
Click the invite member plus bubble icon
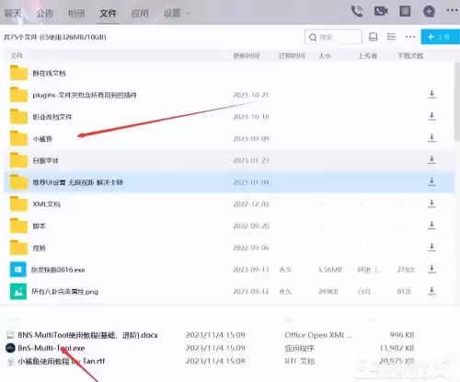coord(429,12)
